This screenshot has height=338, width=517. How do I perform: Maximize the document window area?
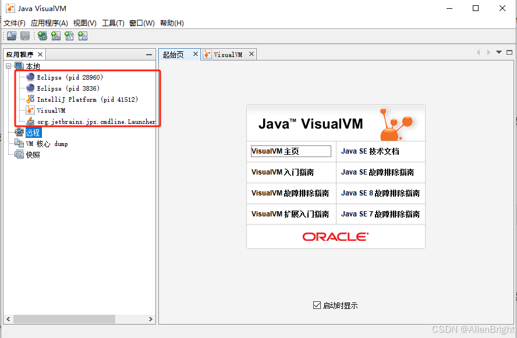tap(509, 52)
